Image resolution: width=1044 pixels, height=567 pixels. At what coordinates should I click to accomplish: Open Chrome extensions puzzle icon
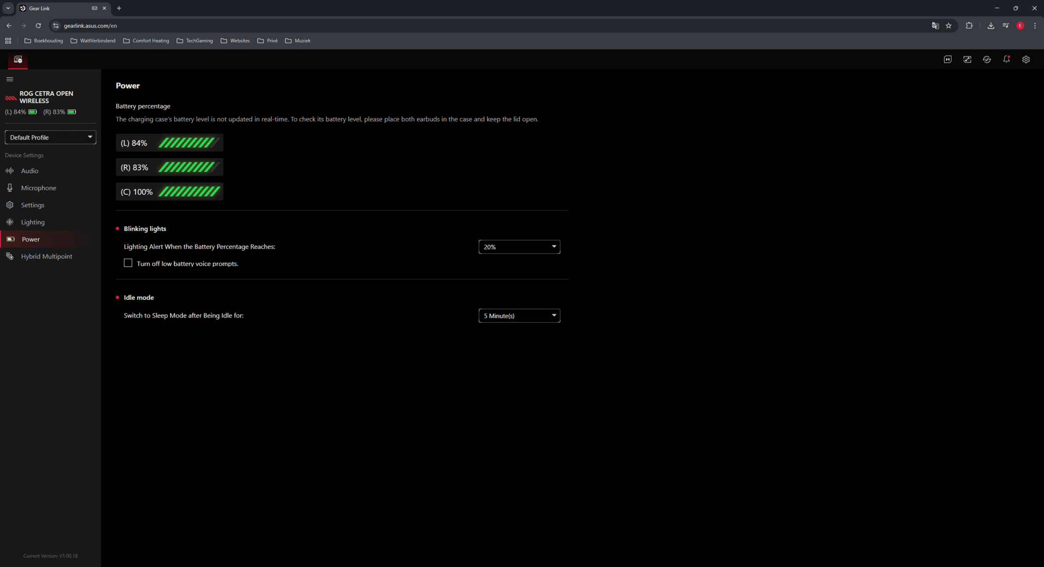(969, 26)
